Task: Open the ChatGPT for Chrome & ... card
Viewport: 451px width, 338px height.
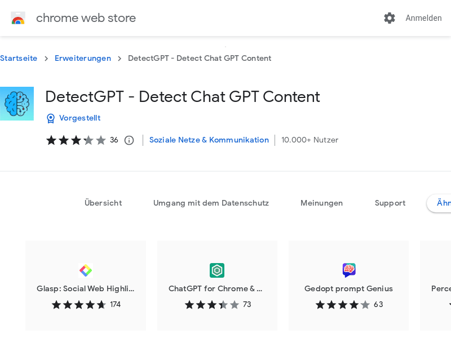Action: (217, 286)
